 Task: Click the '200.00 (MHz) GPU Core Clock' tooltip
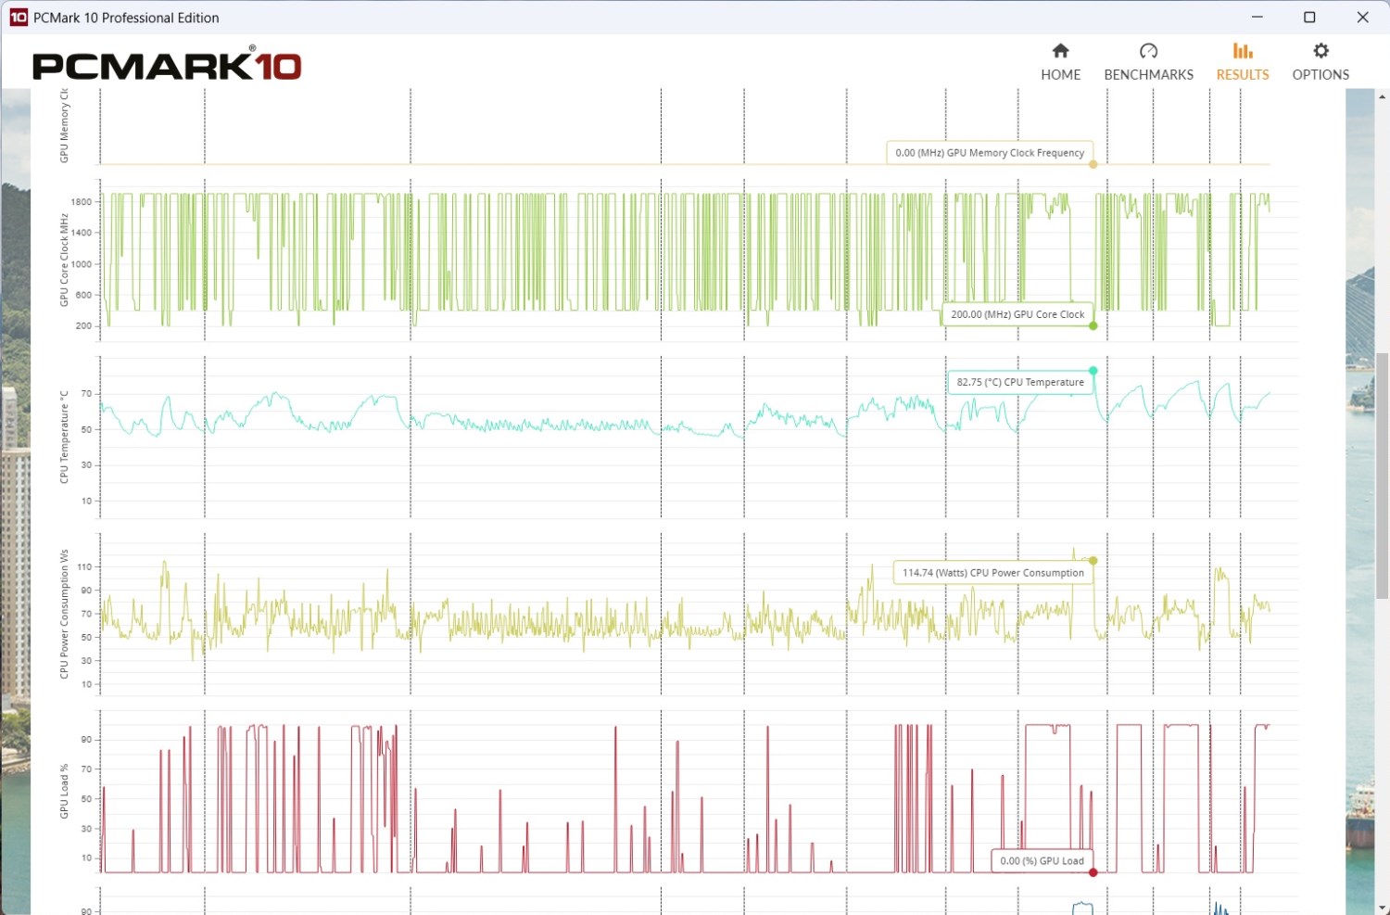click(1017, 314)
